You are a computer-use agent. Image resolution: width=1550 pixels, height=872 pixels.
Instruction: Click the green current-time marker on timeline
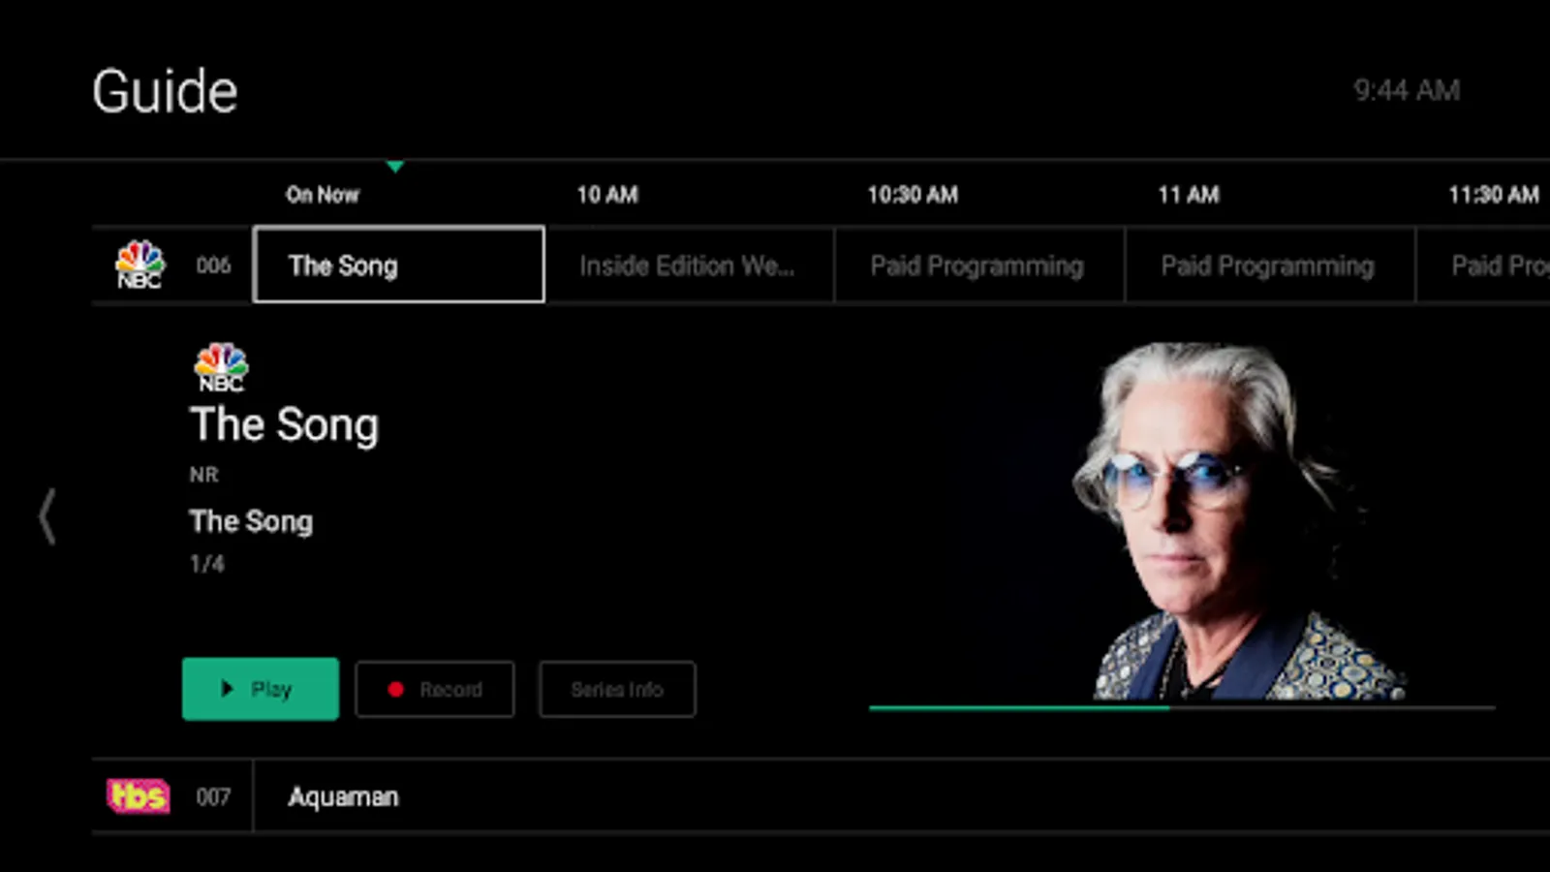(395, 167)
